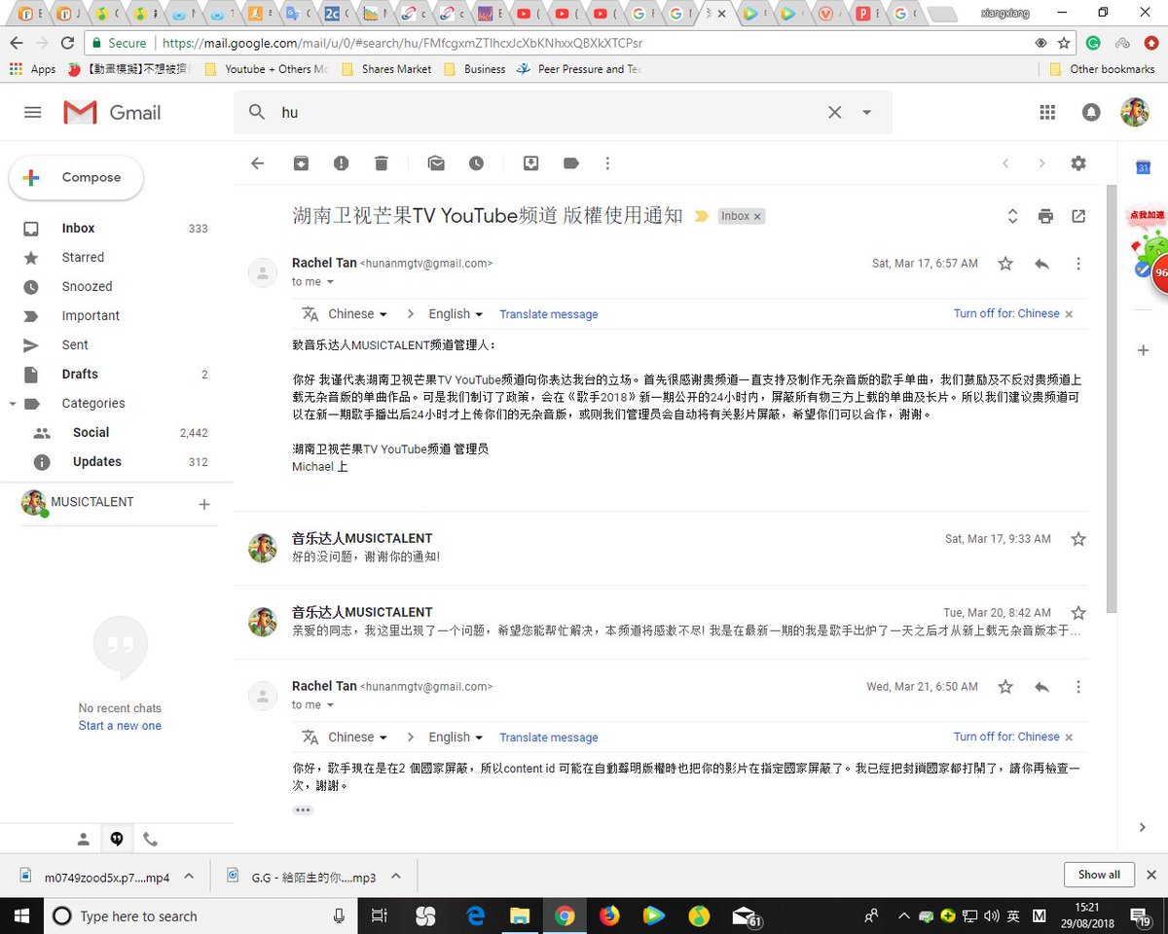Open English target language dropdown in Mar 21 message
Viewport: 1168px width, 934px height.
coord(456,737)
